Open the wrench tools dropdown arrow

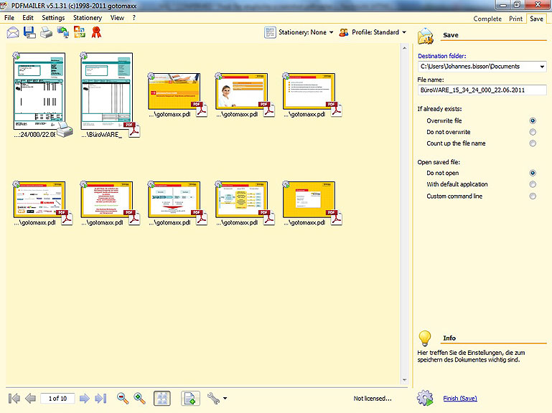[225, 398]
